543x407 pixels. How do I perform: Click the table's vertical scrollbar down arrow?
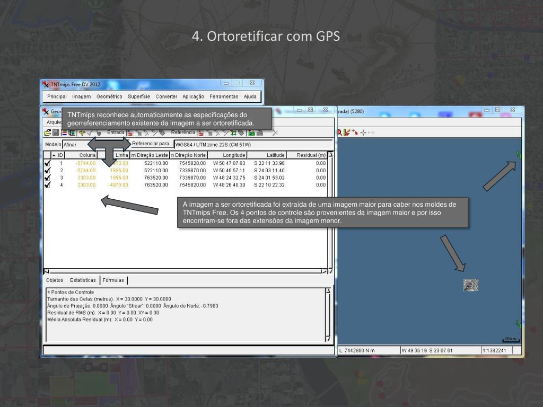(330, 271)
